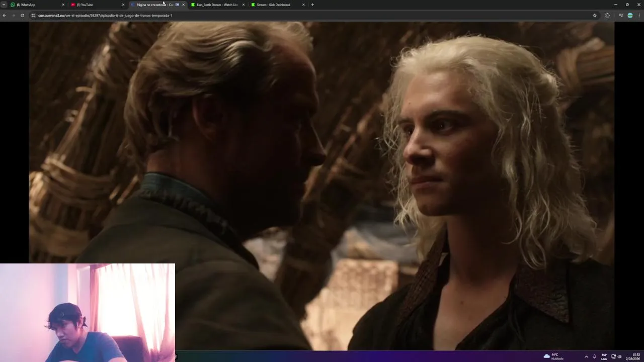Image resolution: width=644 pixels, height=362 pixels.
Task: Go back to the previous page
Action: (x=4, y=16)
